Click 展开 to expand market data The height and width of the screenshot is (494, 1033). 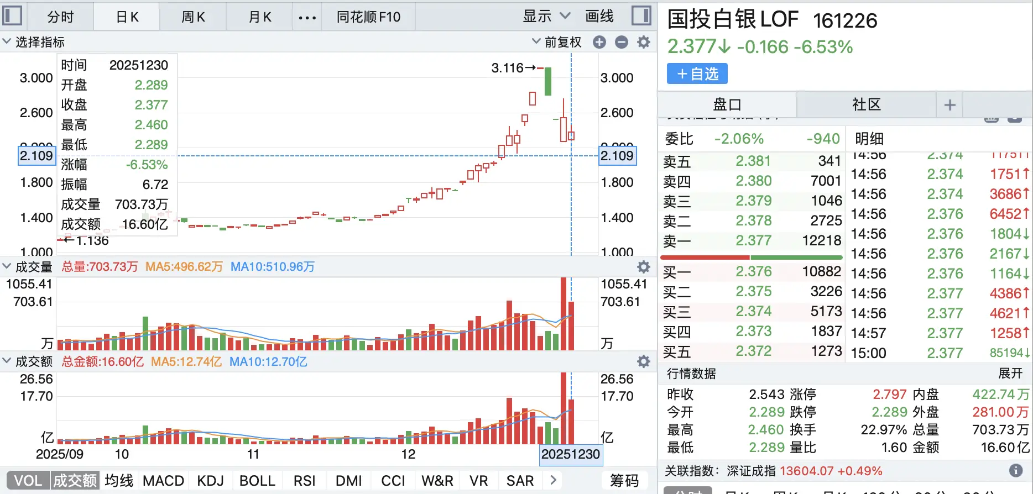click(1010, 374)
